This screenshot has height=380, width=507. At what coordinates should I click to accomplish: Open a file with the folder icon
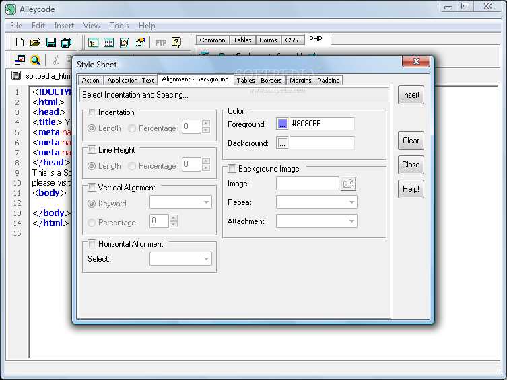pos(35,42)
